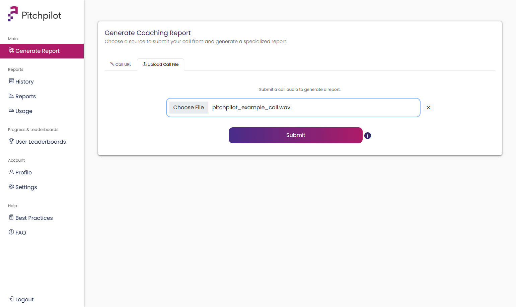
Task: Click the upload icon on Upload Call File tab
Action: [x=145, y=64]
